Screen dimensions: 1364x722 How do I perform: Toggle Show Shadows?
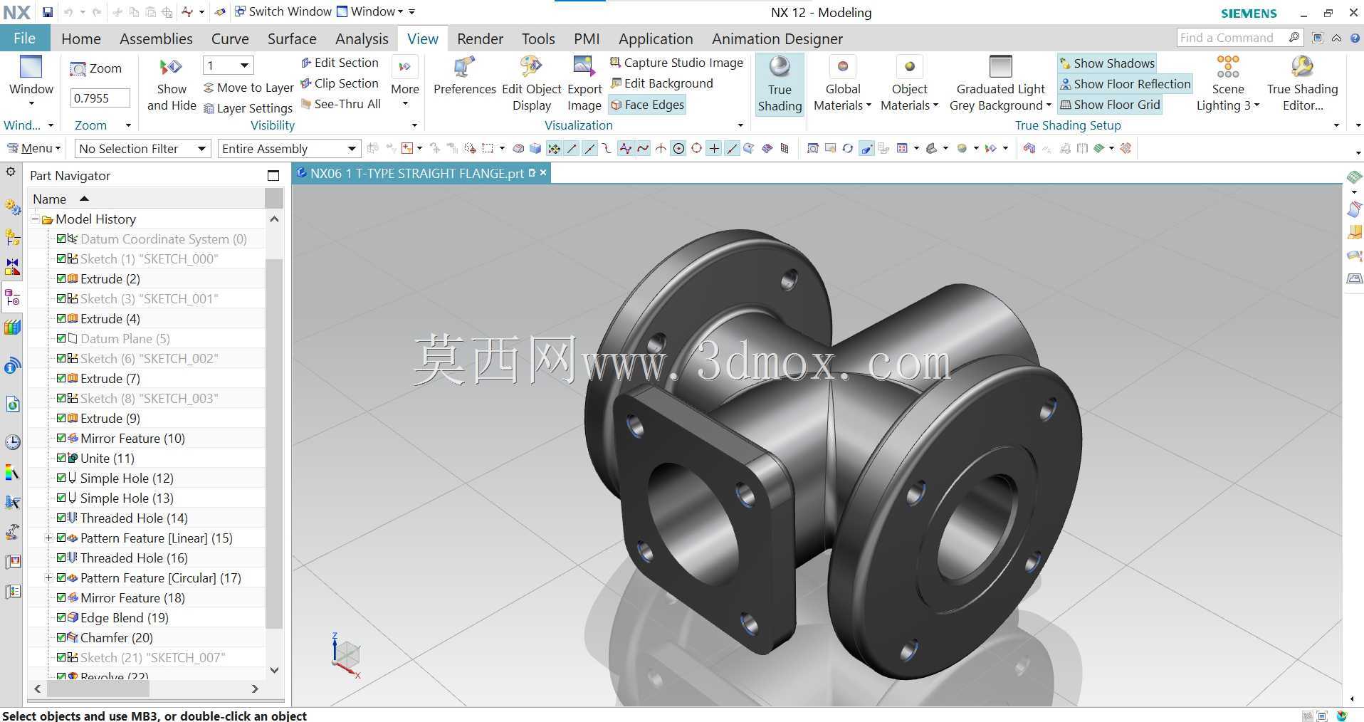[1107, 63]
